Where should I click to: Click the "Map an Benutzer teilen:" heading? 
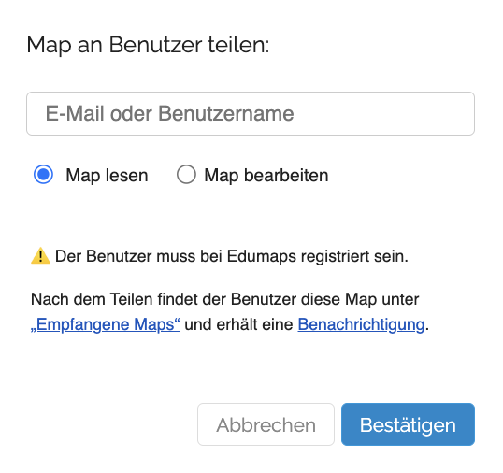[148, 45]
